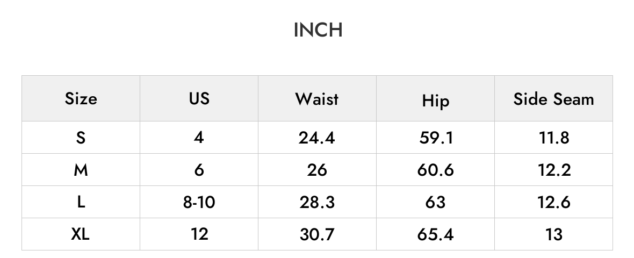Click the US size 8-10 cell
The width and height of the screenshot is (634, 258).
point(199,202)
